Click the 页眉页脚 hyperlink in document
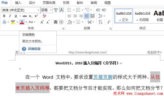Image resolution: width=164 pixels, height=96 pixels. click(x=103, y=77)
